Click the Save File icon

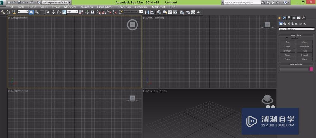click(19, 2)
